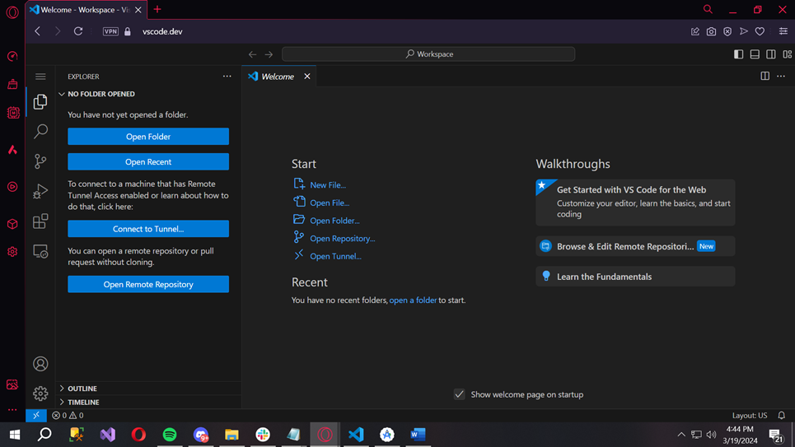Open Opera search tabs icon
795x447 pixels.
708,9
